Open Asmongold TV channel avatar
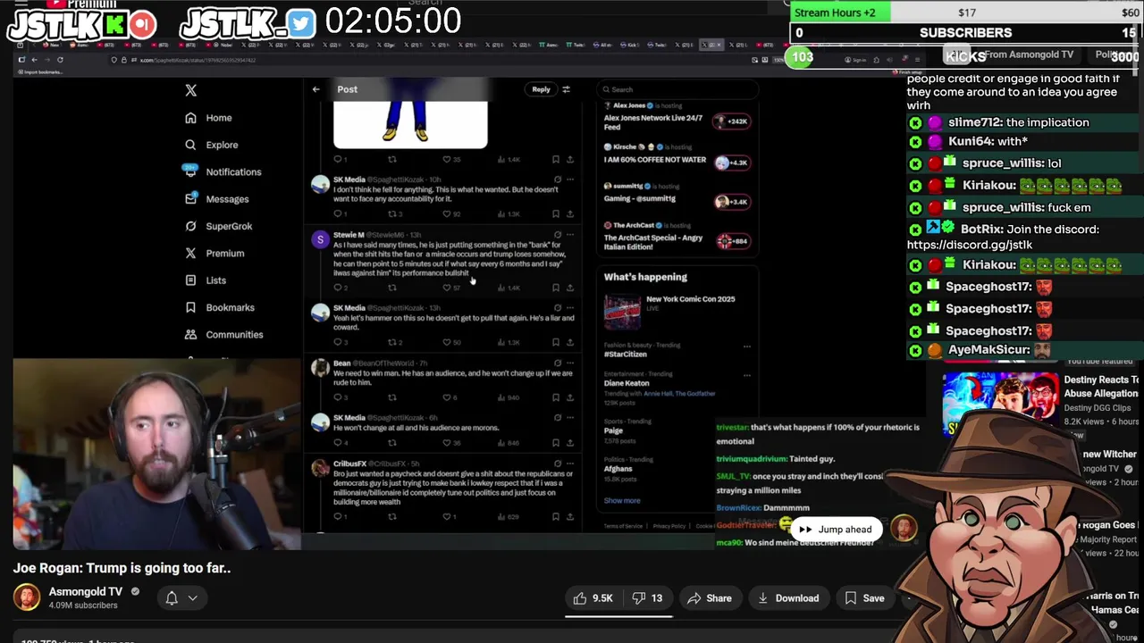This screenshot has height=643, width=1144. (x=27, y=597)
